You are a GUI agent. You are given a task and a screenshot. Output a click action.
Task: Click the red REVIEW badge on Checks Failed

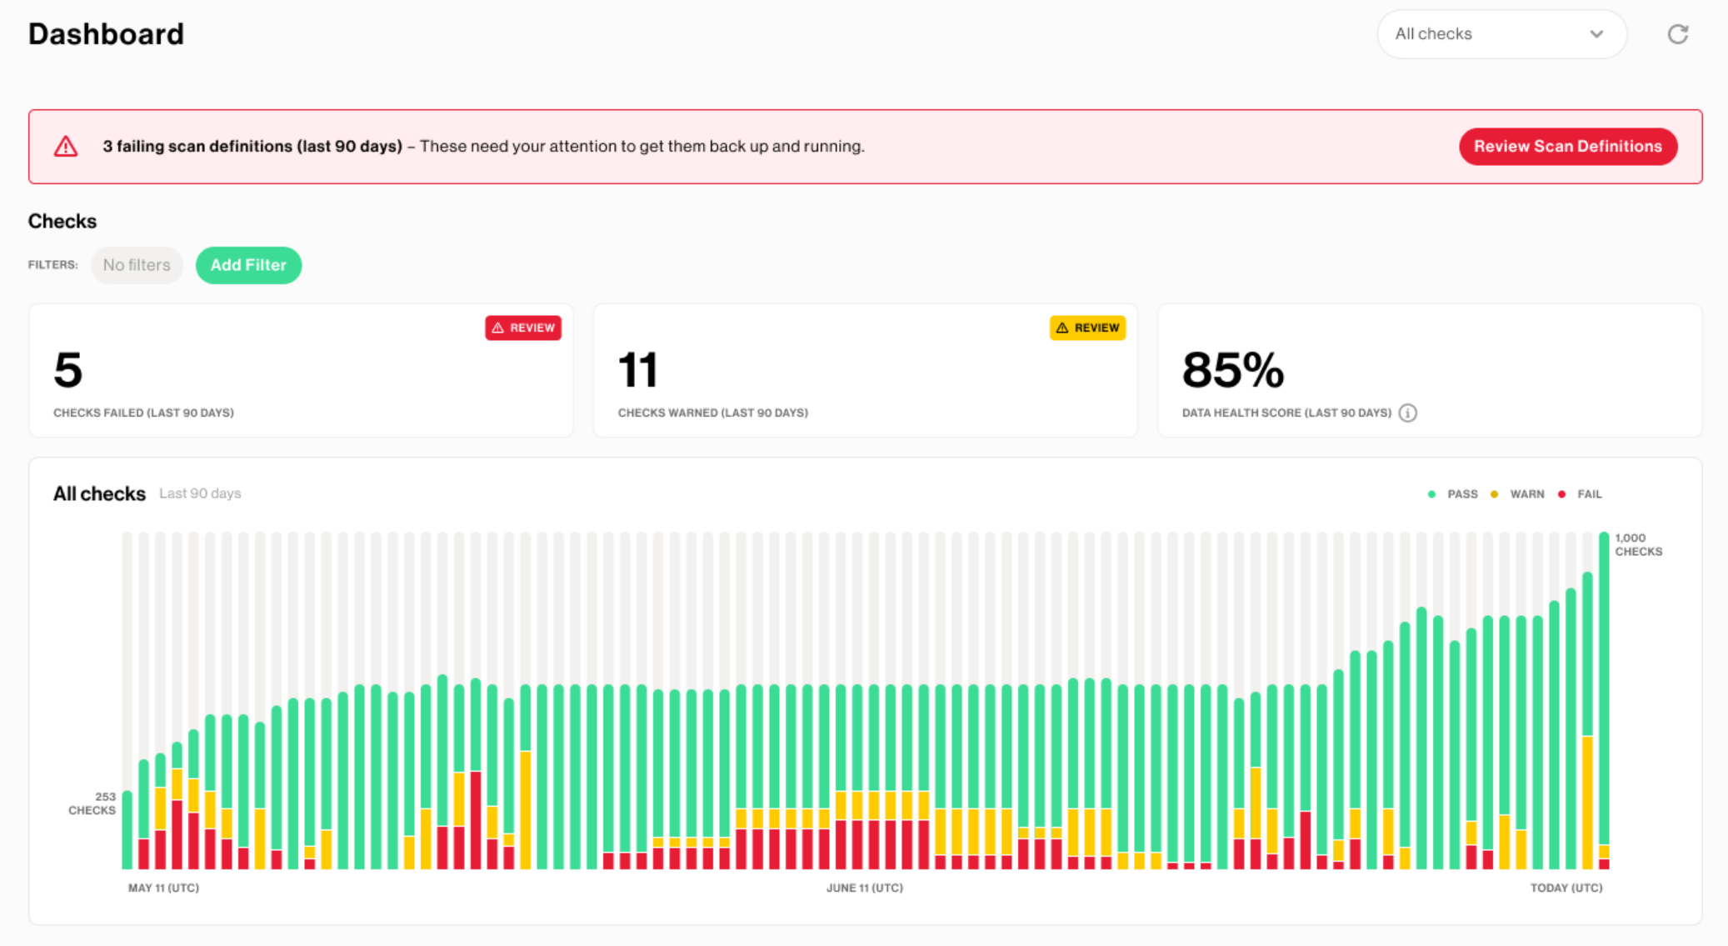tap(523, 328)
